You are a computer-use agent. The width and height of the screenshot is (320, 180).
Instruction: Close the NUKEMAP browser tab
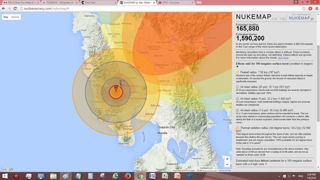154,3
